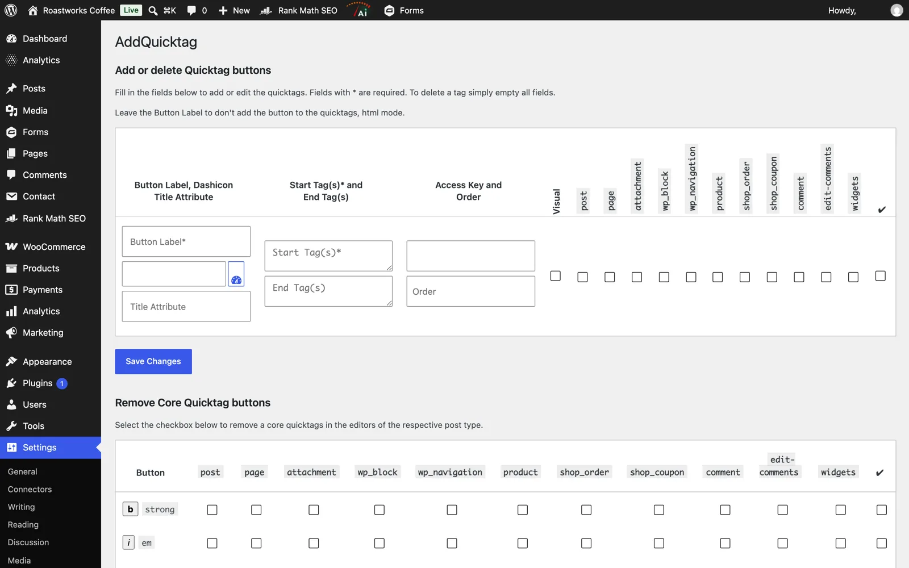The height and width of the screenshot is (568, 909).
Task: Click the 'shop_coupon' column header in Remove table
Action: (657, 472)
